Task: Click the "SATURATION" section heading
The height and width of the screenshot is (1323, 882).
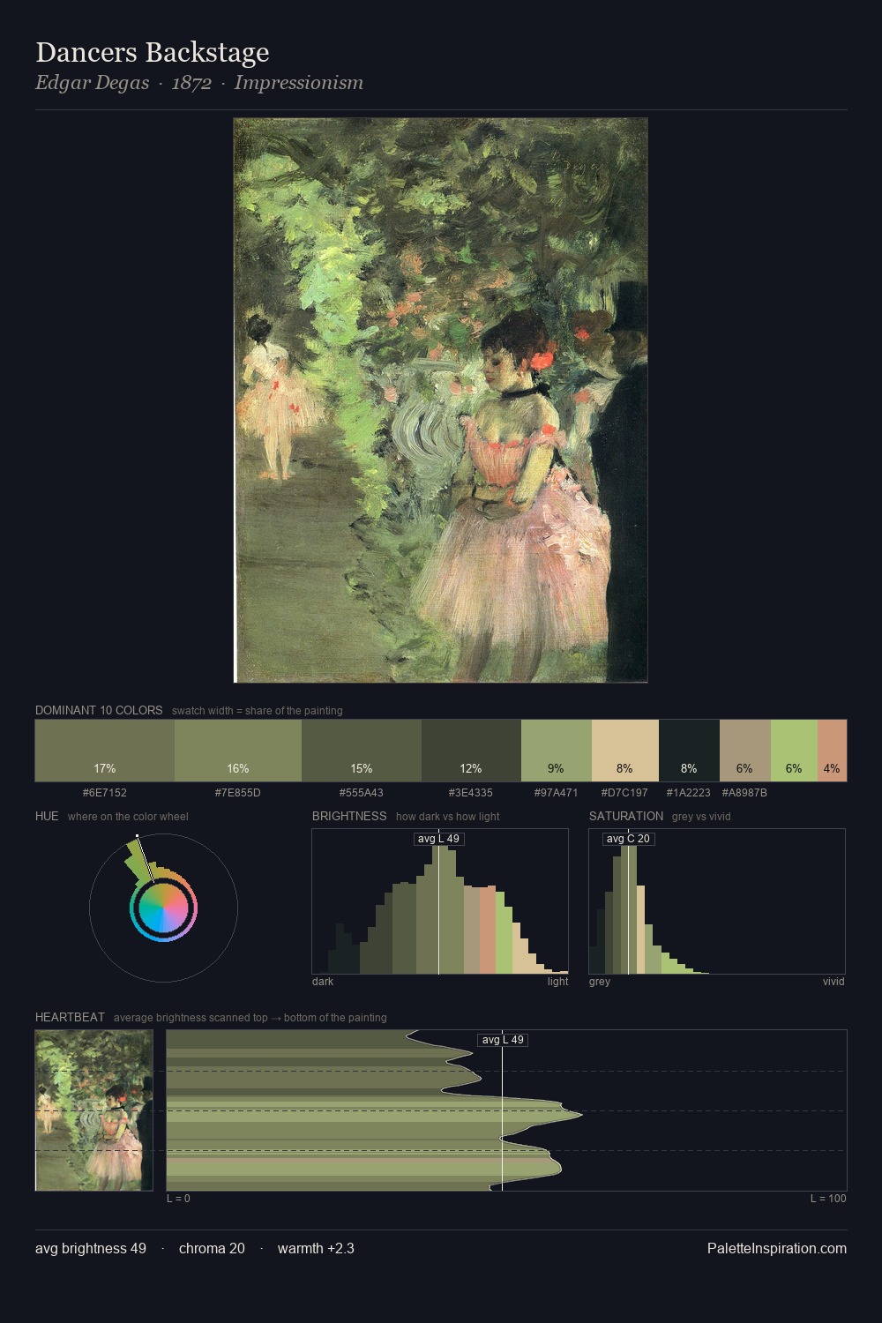Action: [626, 816]
